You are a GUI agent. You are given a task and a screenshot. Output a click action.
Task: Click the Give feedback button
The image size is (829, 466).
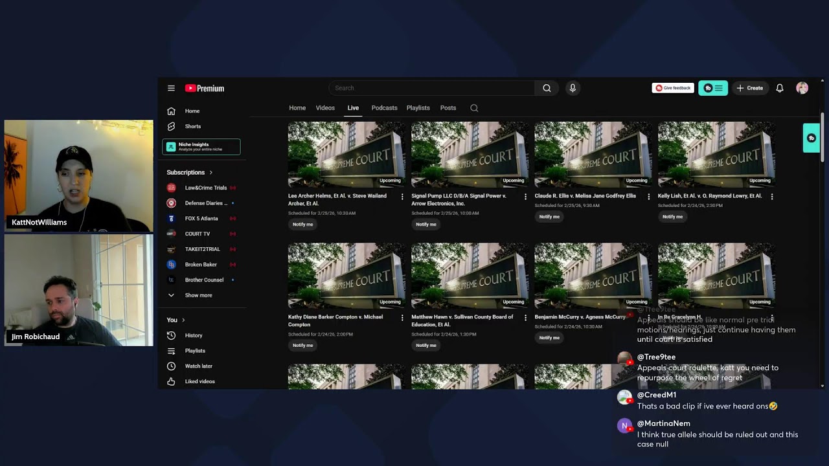pos(673,88)
